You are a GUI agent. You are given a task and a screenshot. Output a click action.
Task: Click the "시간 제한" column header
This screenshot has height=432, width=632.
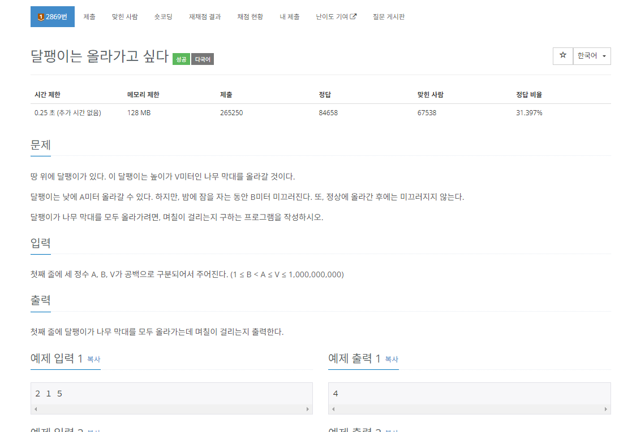pos(48,94)
